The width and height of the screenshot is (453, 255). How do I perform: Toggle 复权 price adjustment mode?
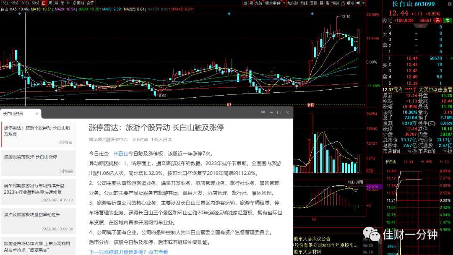[313, 3]
